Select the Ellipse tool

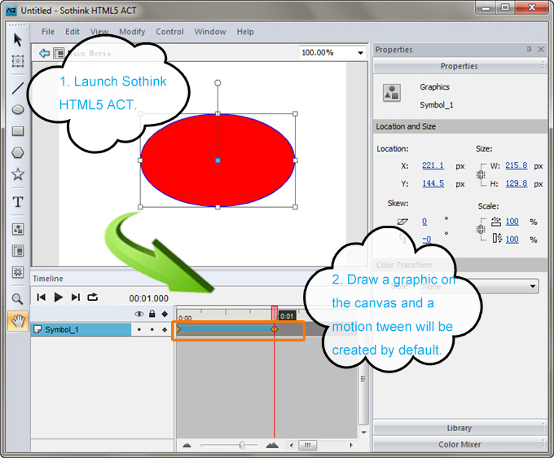[x=18, y=110]
